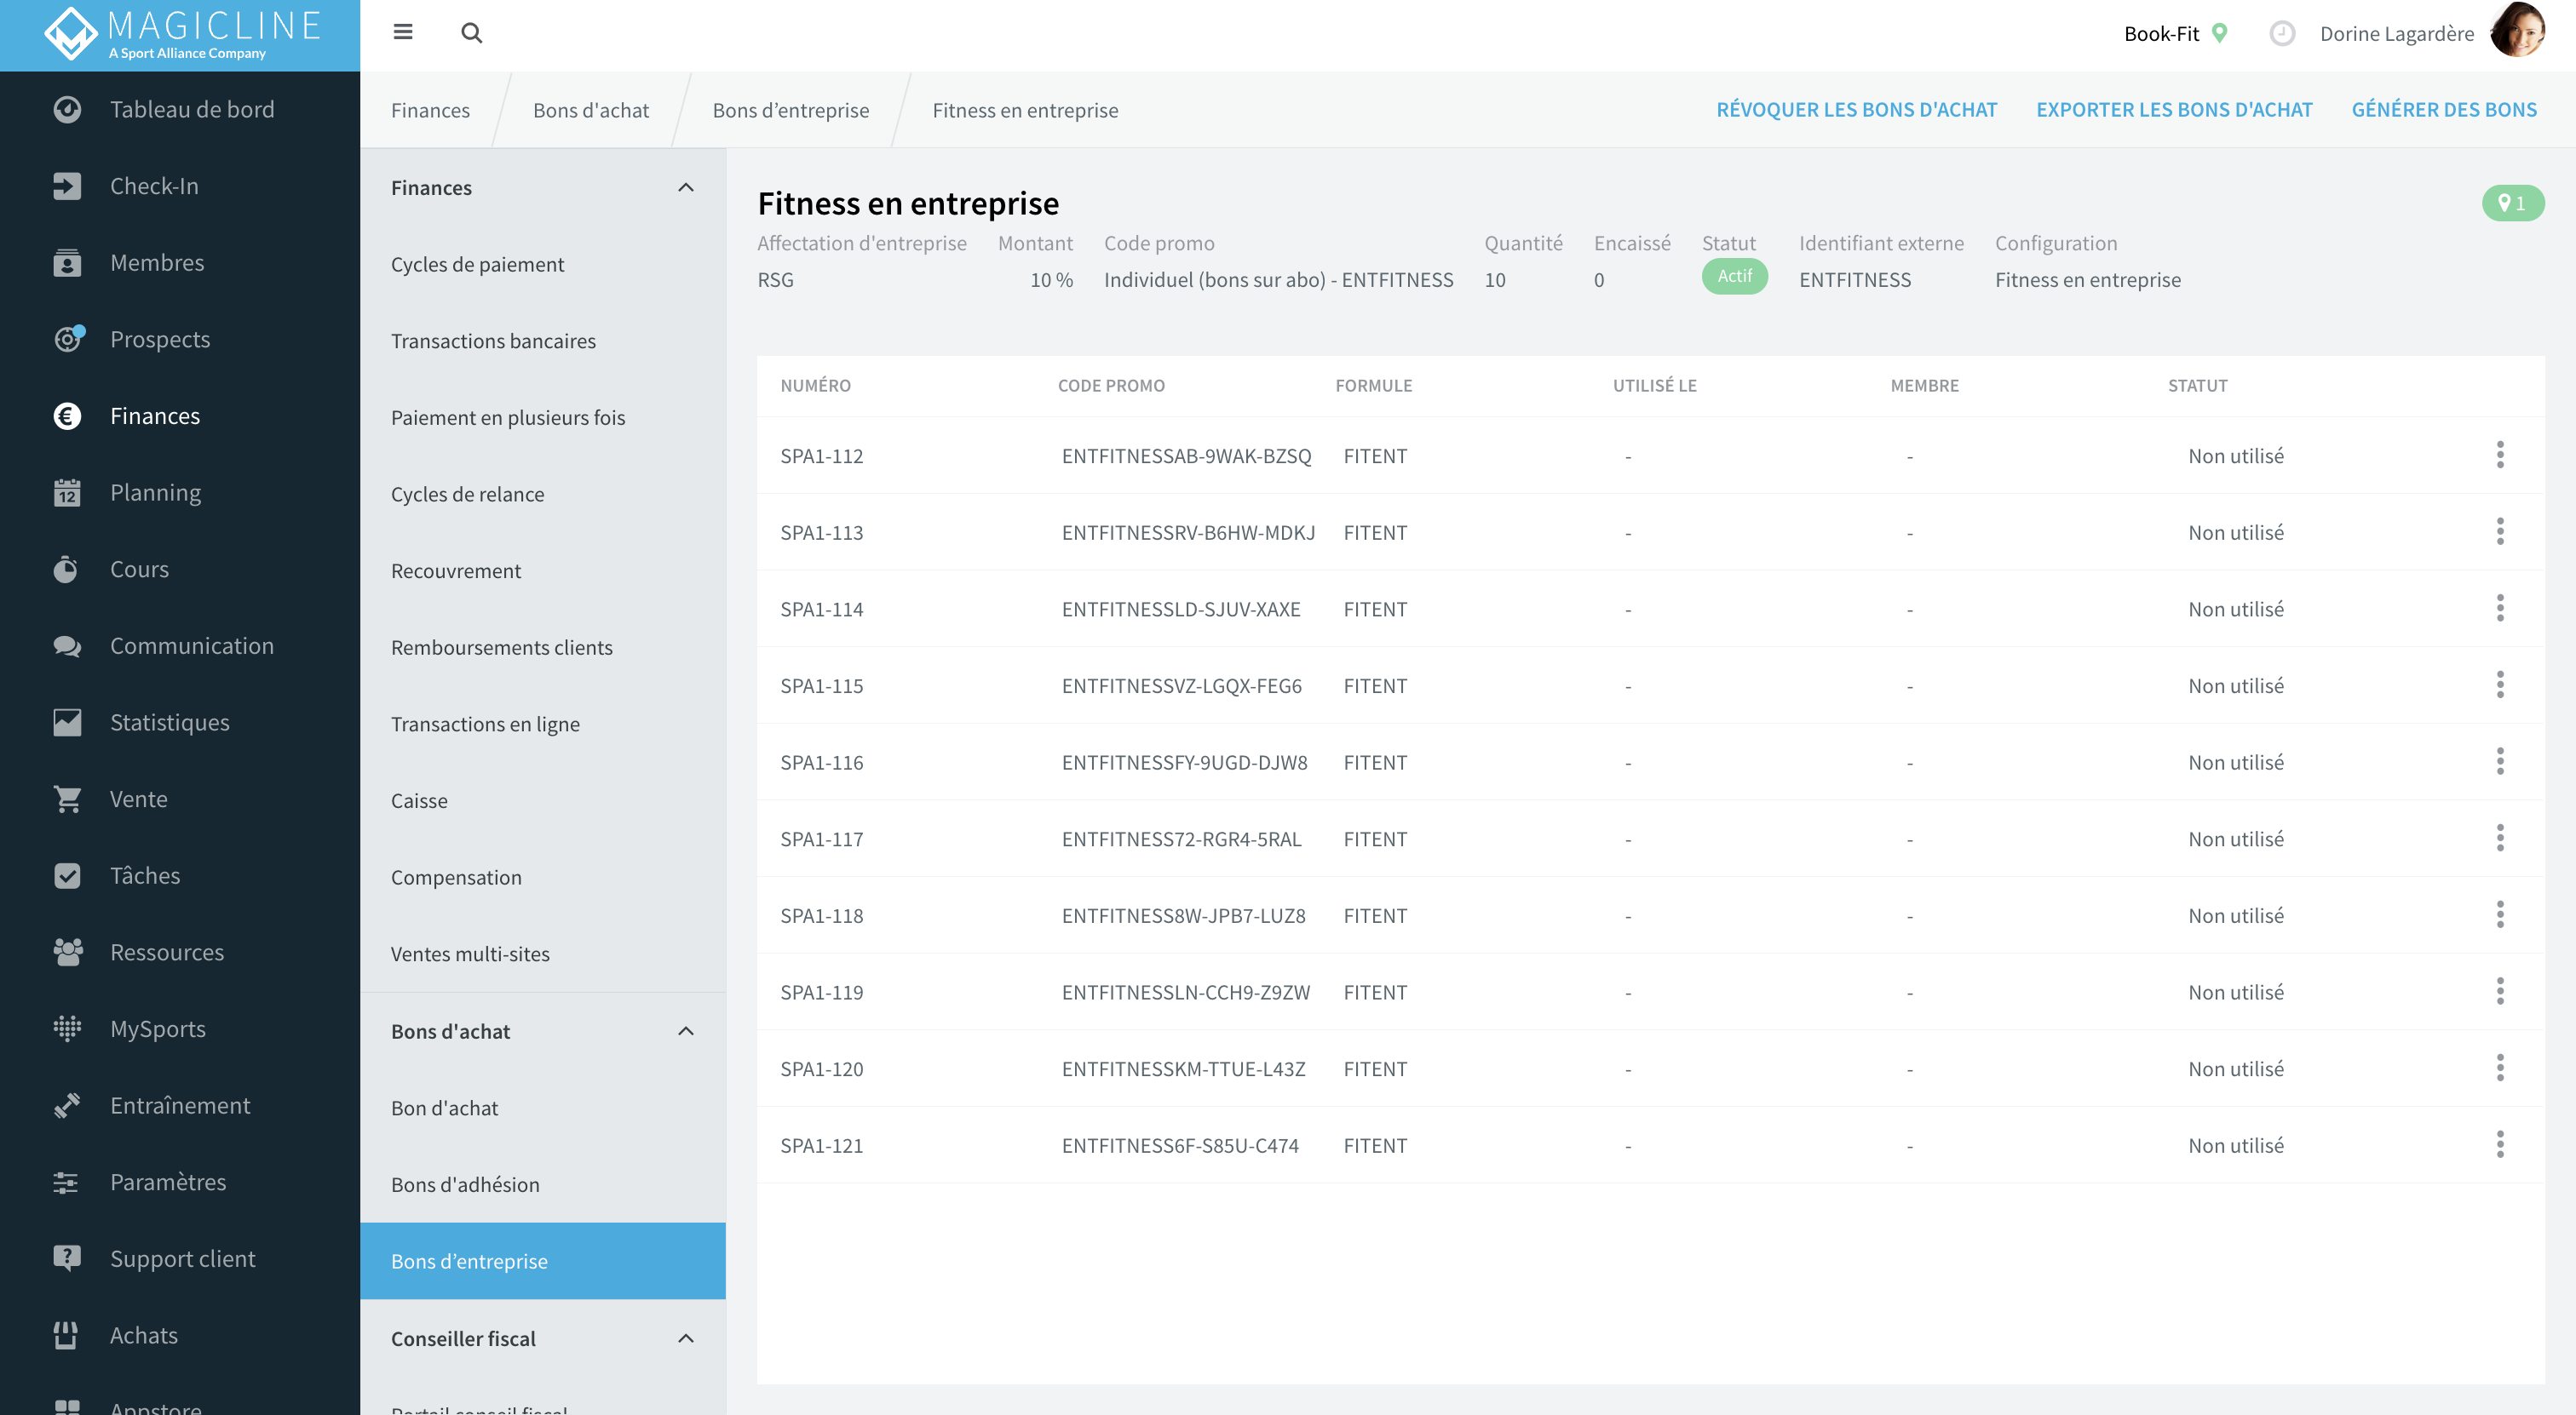The width and height of the screenshot is (2576, 1415).
Task: Open Bons d'adhésion submenu item
Action: pyautogui.click(x=543, y=1184)
